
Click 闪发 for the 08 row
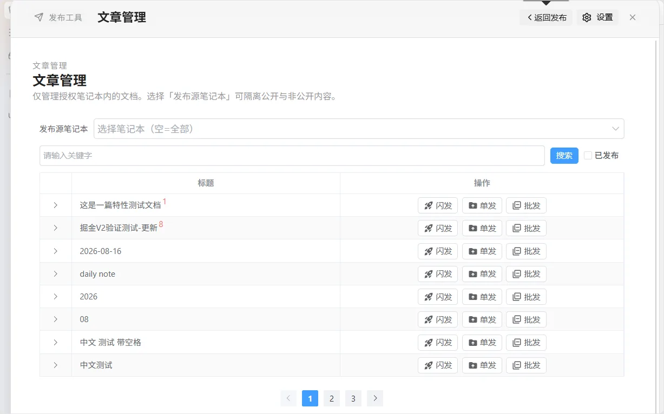(x=438, y=319)
